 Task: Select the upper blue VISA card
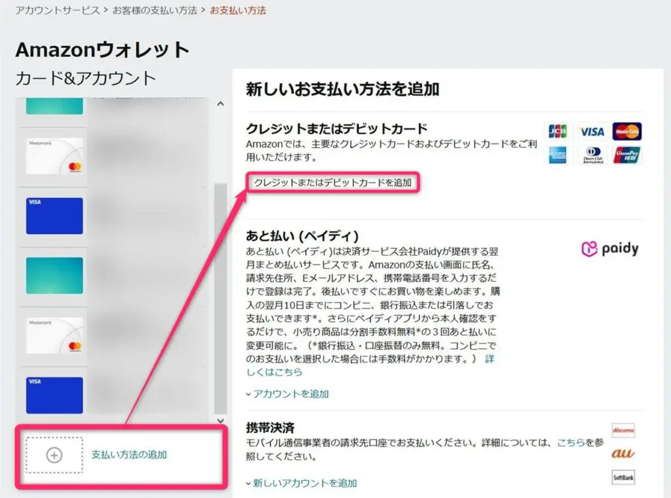(x=54, y=216)
